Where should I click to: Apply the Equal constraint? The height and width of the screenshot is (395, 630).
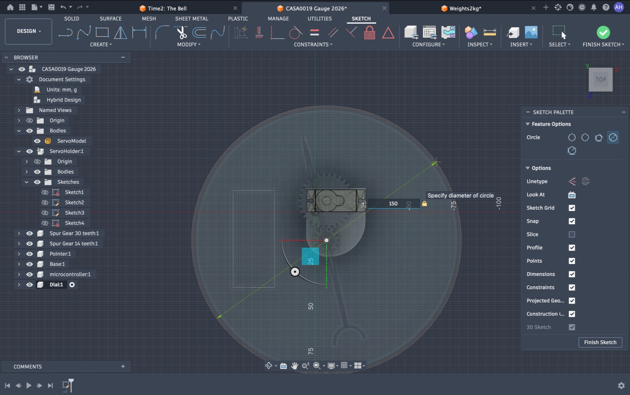pyautogui.click(x=315, y=33)
